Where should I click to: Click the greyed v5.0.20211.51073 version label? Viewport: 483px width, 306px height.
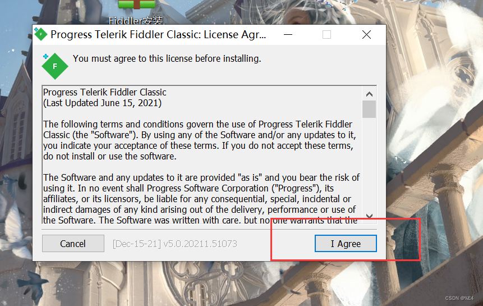pos(175,244)
